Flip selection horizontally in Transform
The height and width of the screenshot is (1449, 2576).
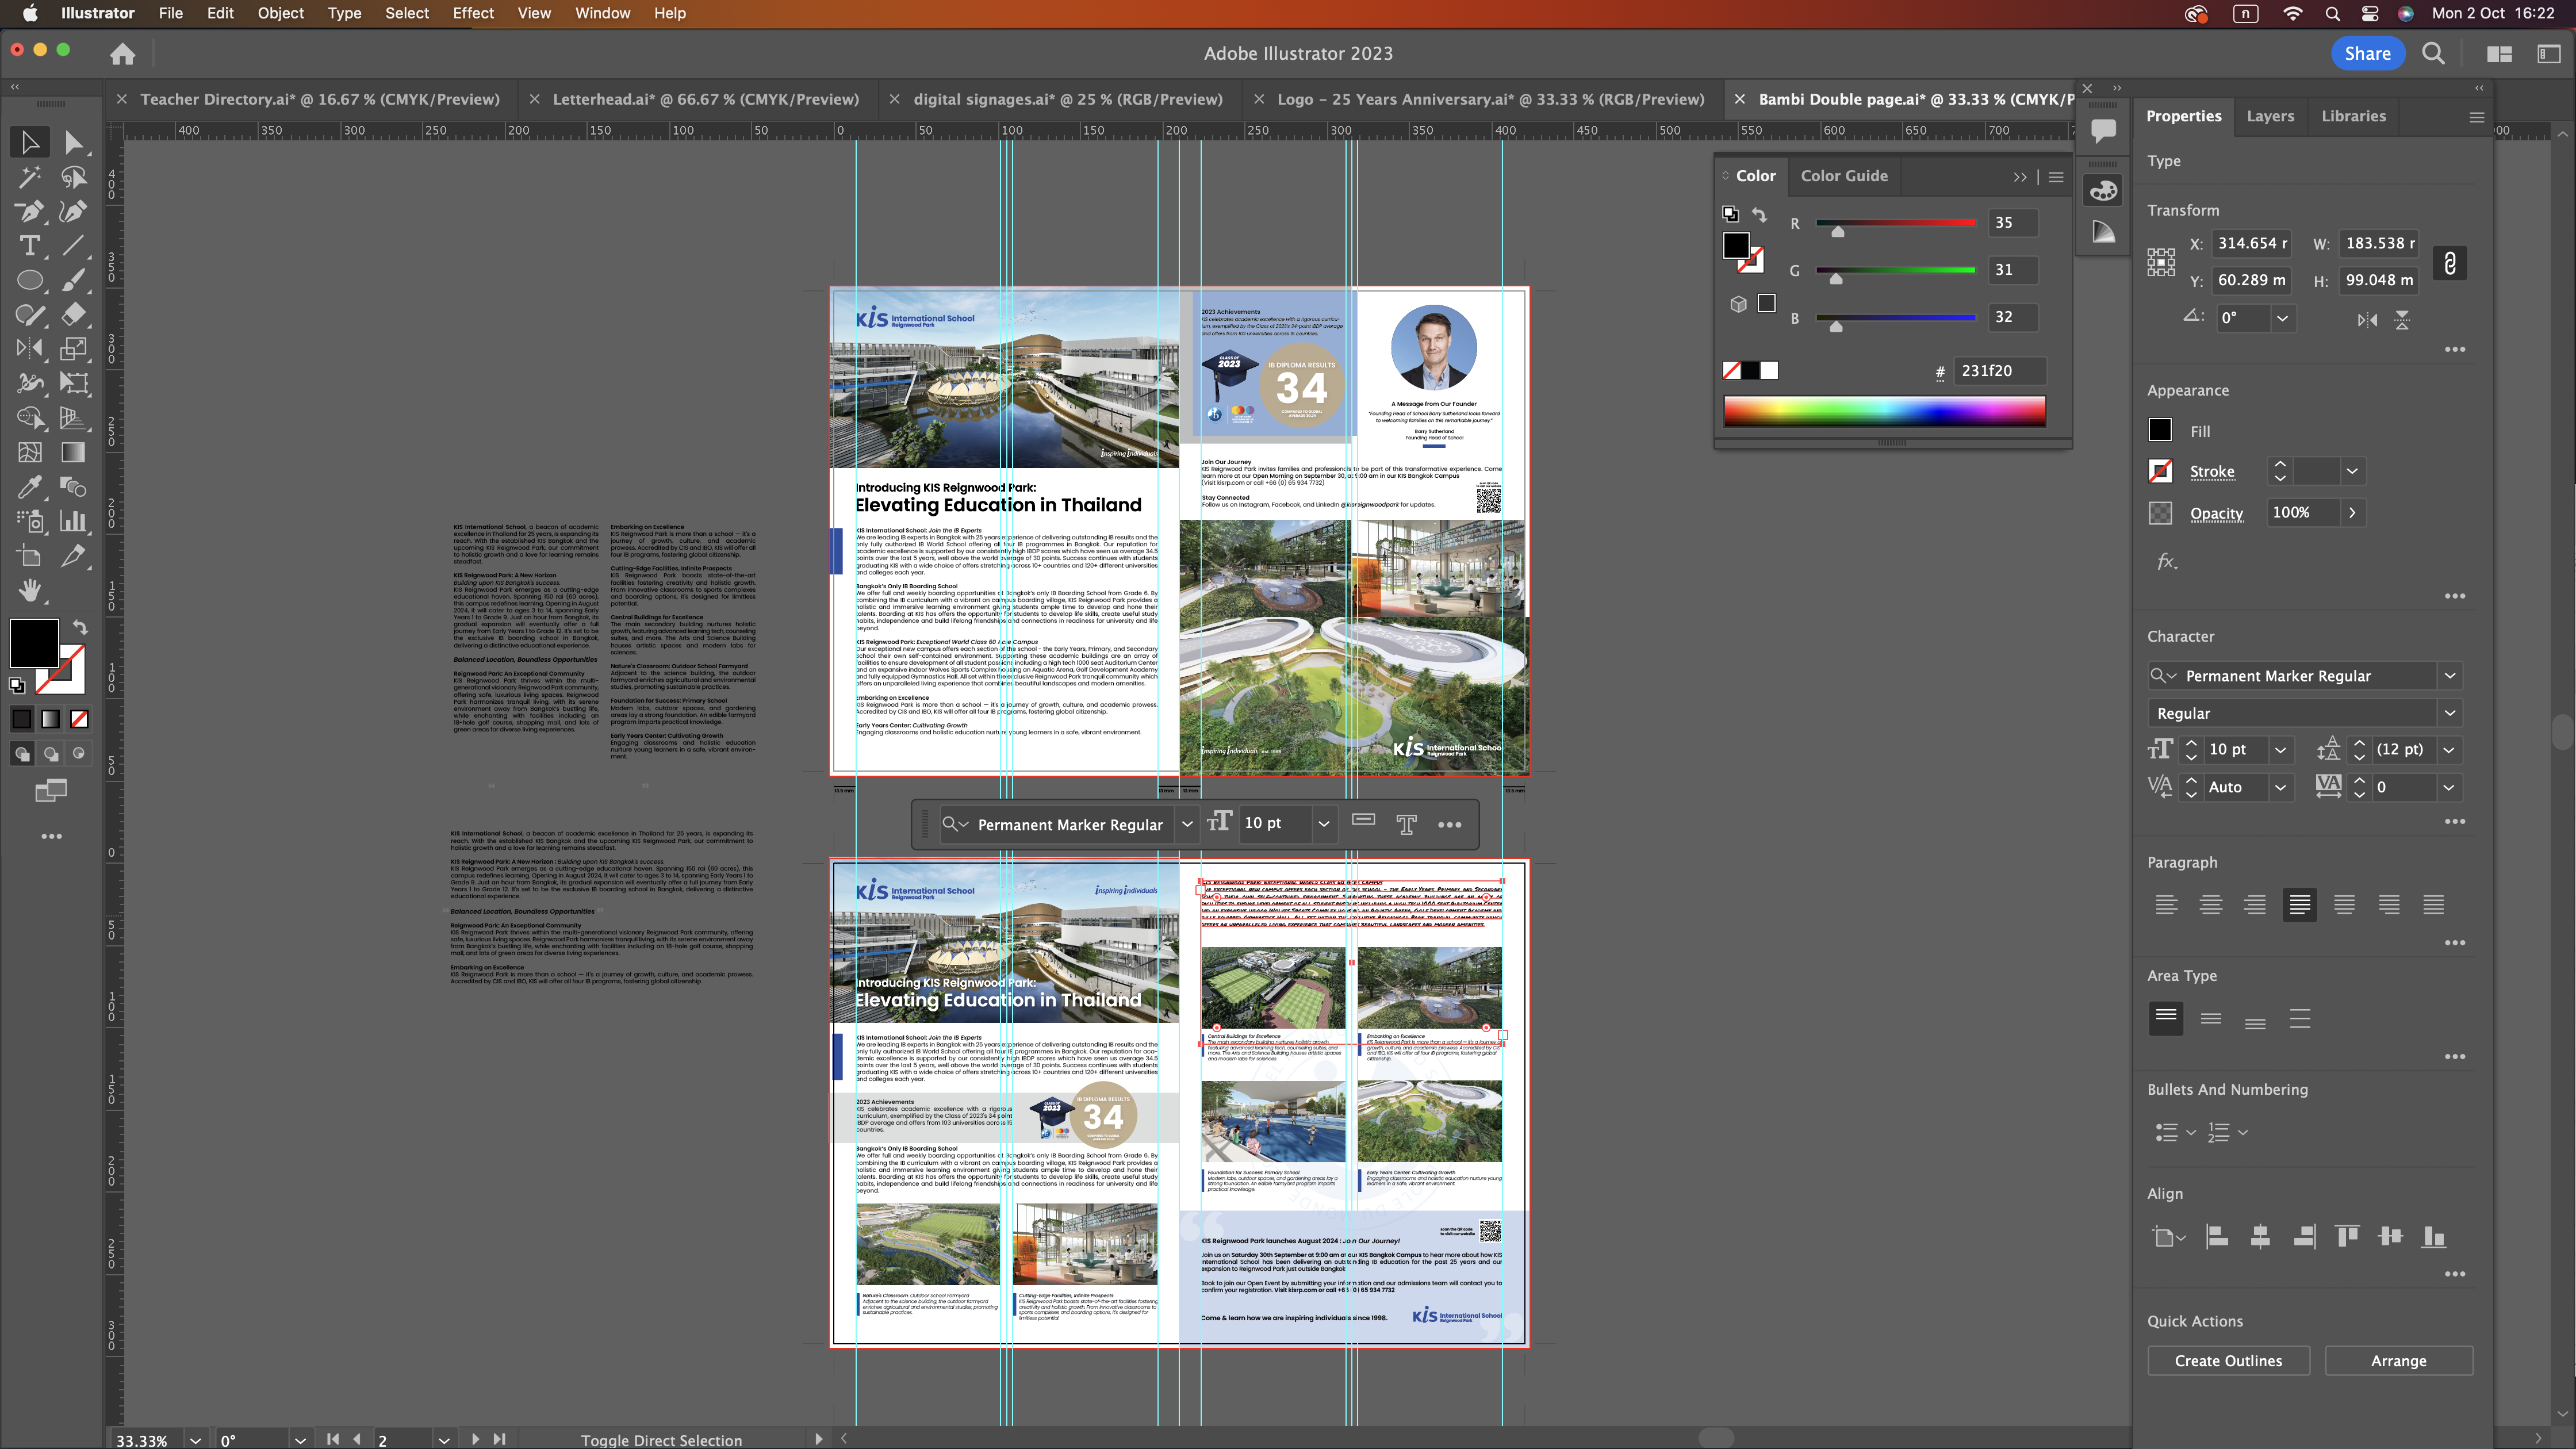pyautogui.click(x=2367, y=320)
